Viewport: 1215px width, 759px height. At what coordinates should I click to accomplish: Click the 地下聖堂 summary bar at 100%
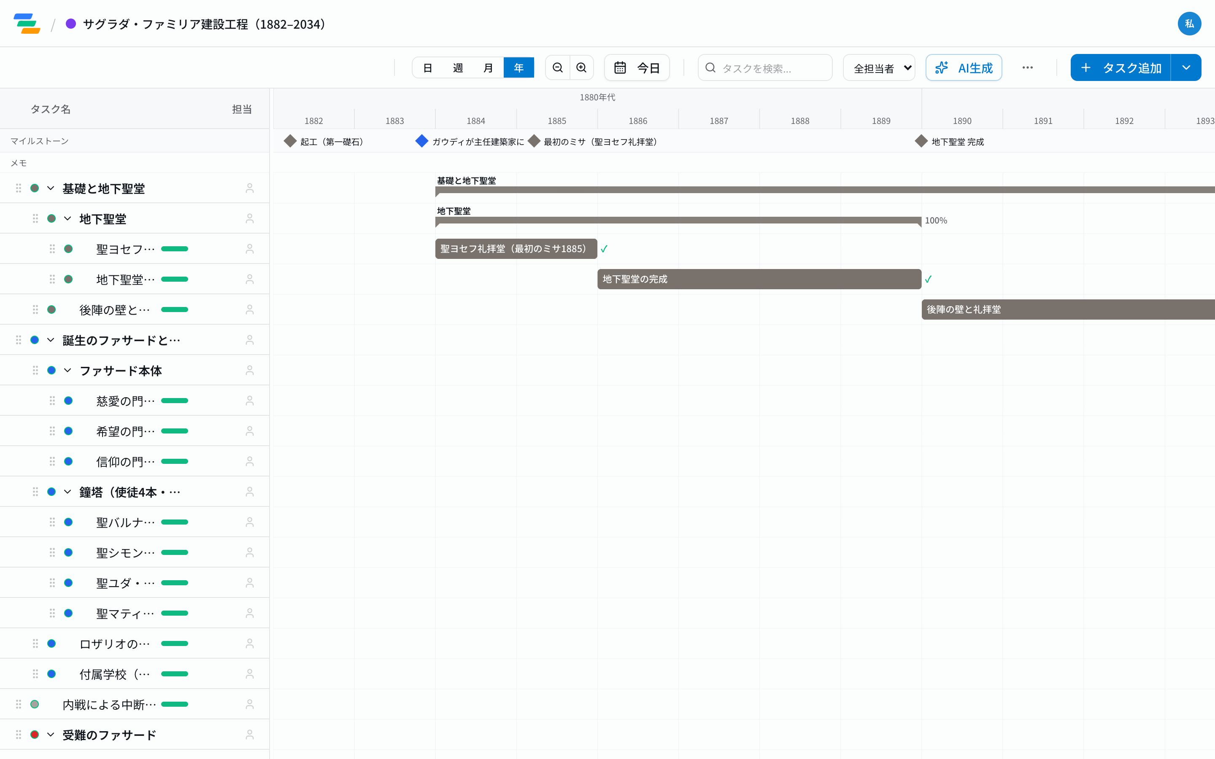click(x=678, y=221)
